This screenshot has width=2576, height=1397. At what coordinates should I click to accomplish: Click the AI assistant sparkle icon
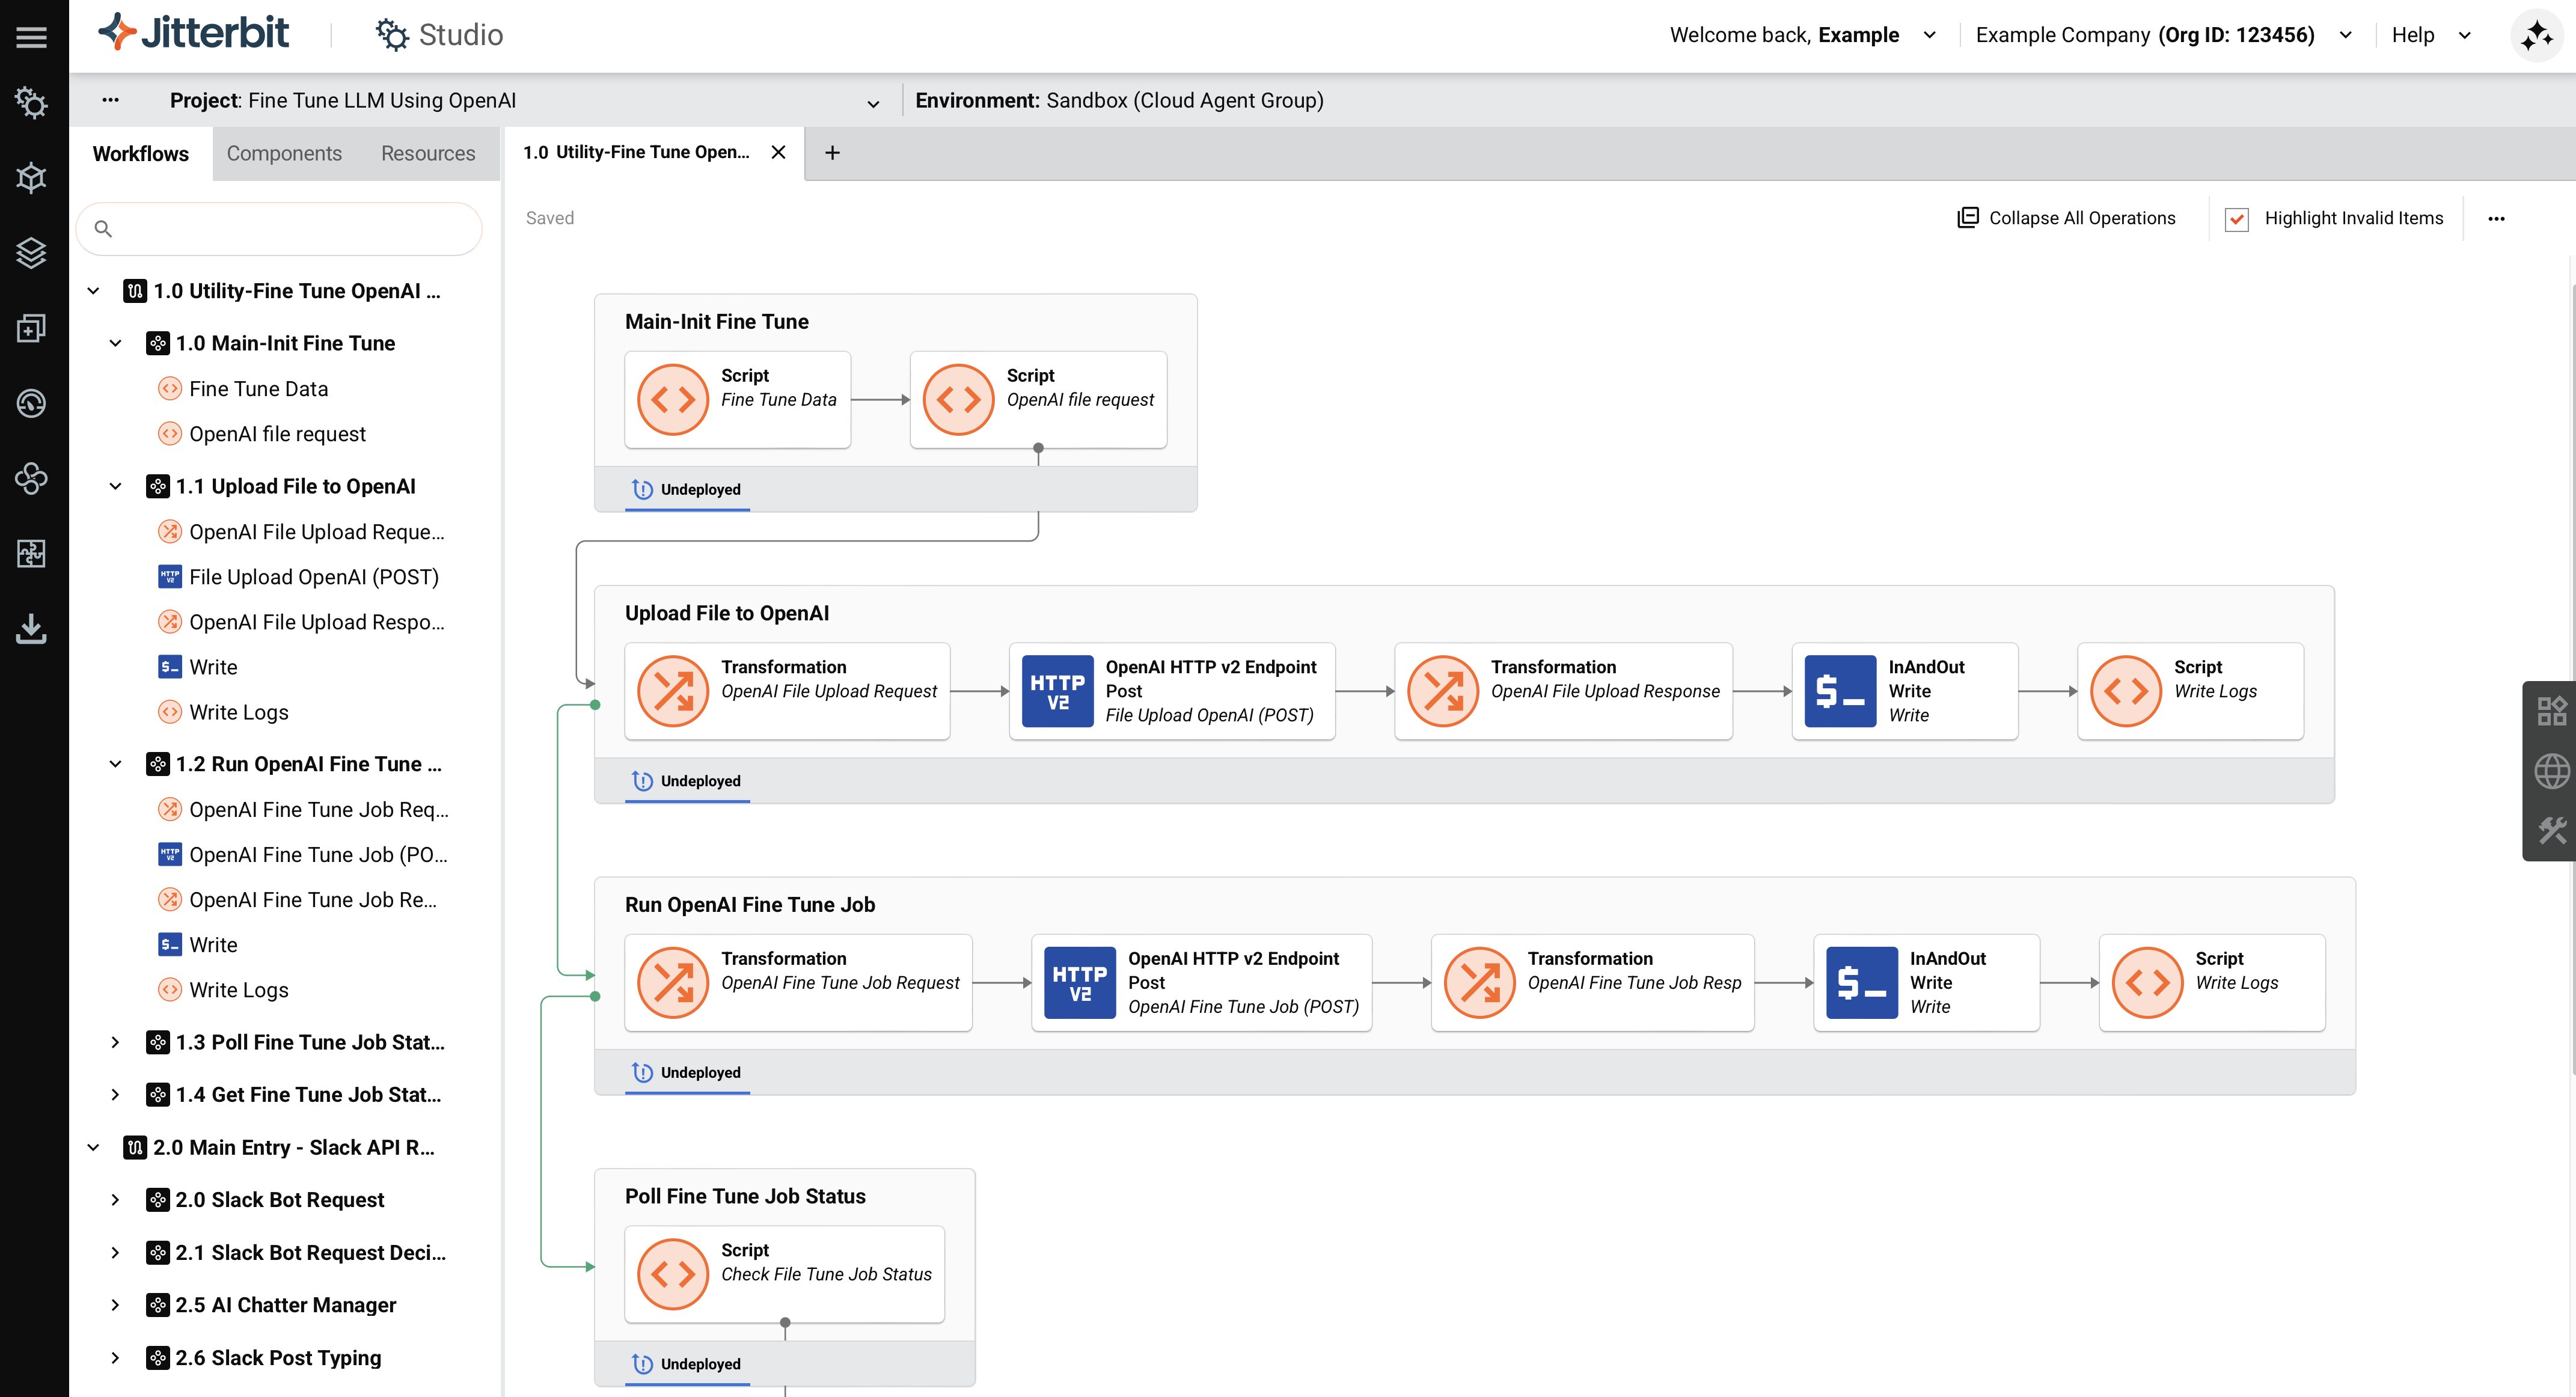pos(2536,36)
